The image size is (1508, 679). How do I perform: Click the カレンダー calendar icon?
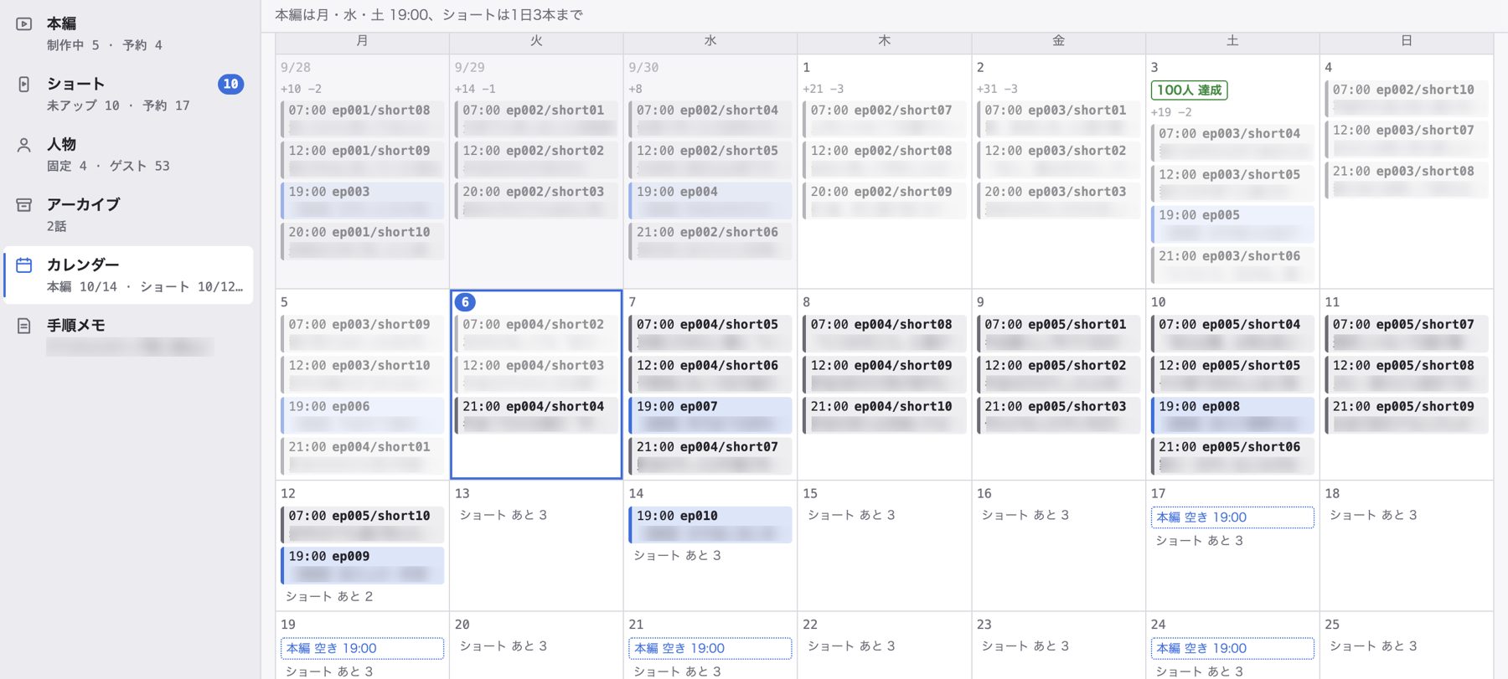click(x=24, y=265)
